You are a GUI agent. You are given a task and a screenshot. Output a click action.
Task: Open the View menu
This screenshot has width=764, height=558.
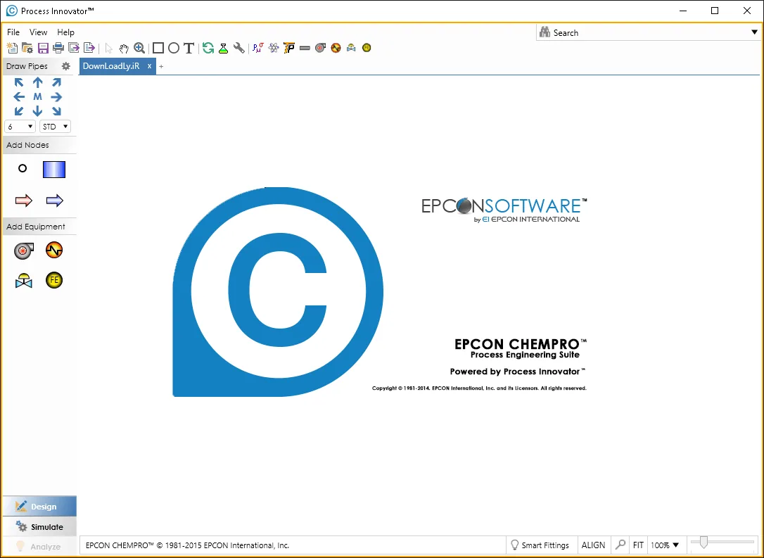(x=39, y=32)
